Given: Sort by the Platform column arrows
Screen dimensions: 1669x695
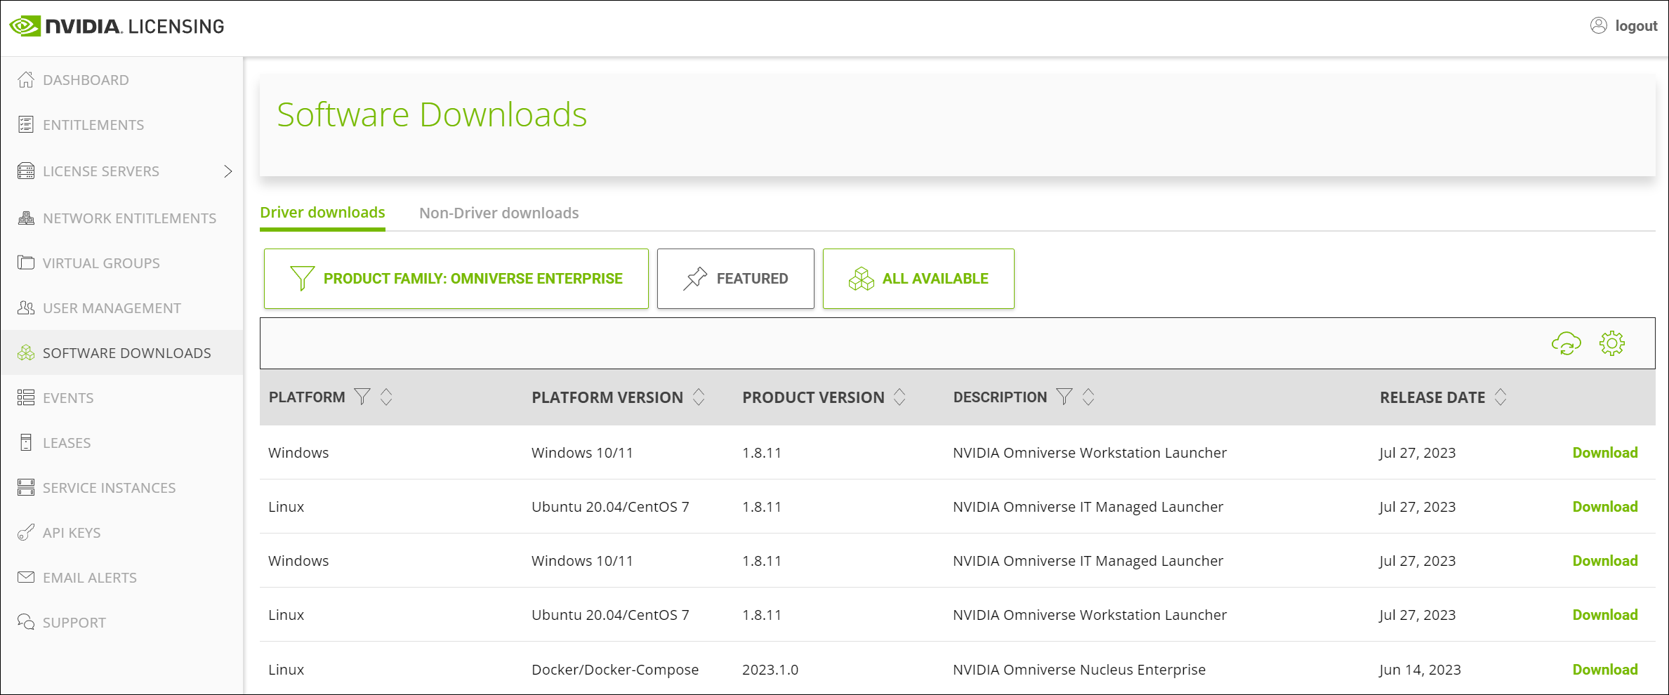Looking at the screenshot, I should [x=386, y=397].
